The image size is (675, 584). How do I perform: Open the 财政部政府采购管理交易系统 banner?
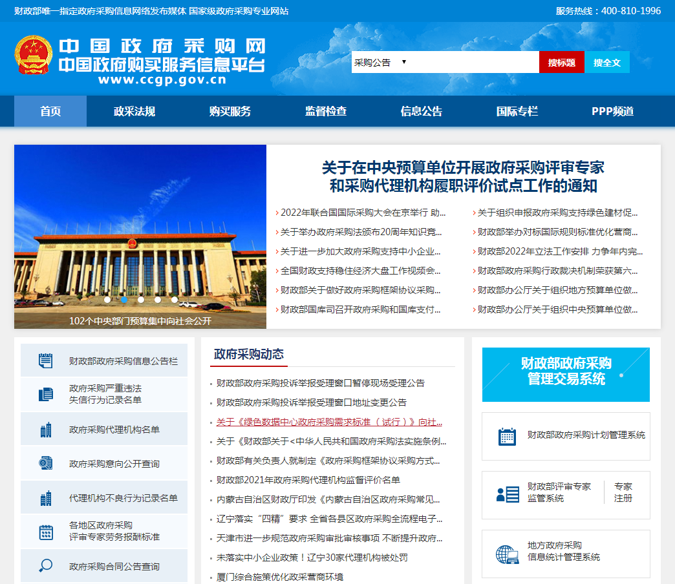coord(566,375)
